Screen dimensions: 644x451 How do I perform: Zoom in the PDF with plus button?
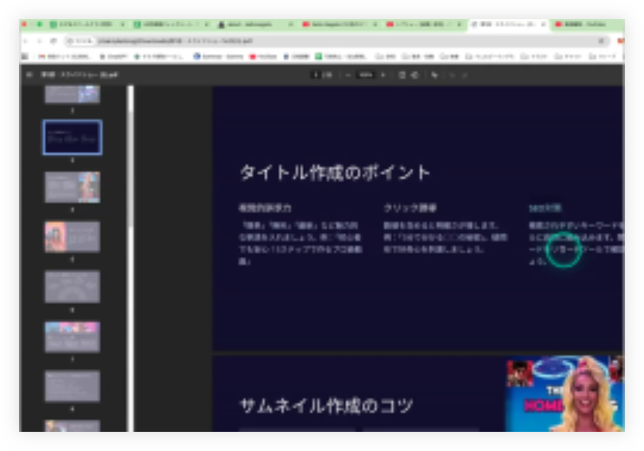383,75
